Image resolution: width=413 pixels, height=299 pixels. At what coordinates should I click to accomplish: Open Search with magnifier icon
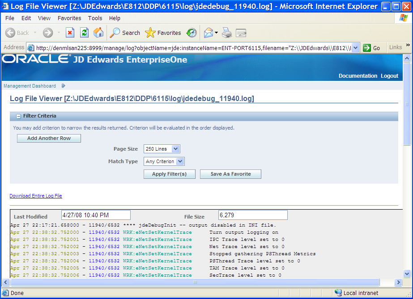click(x=115, y=33)
